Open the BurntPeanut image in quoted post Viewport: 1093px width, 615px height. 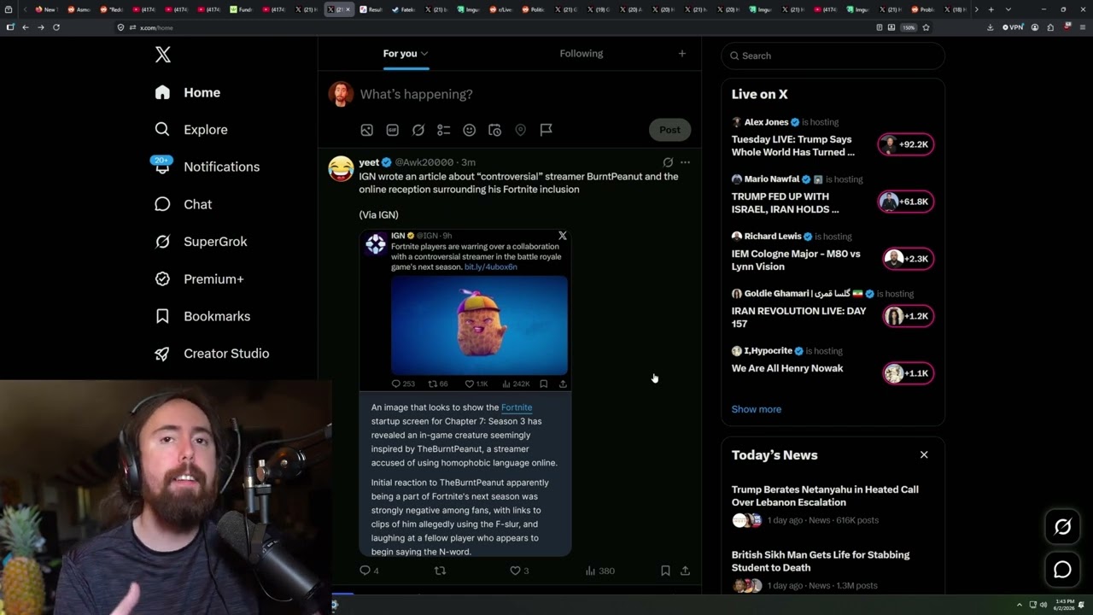[479, 325]
